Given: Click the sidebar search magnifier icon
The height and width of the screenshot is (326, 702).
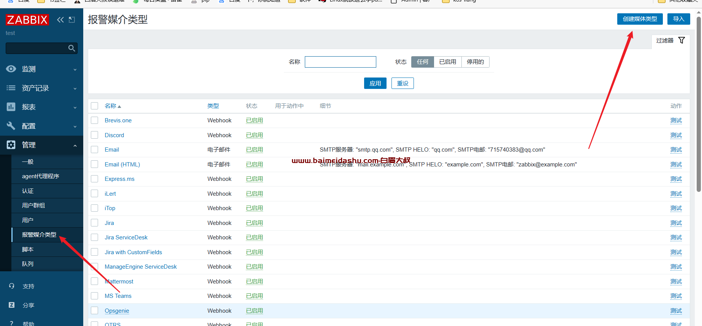Looking at the screenshot, I should pyautogui.click(x=71, y=48).
